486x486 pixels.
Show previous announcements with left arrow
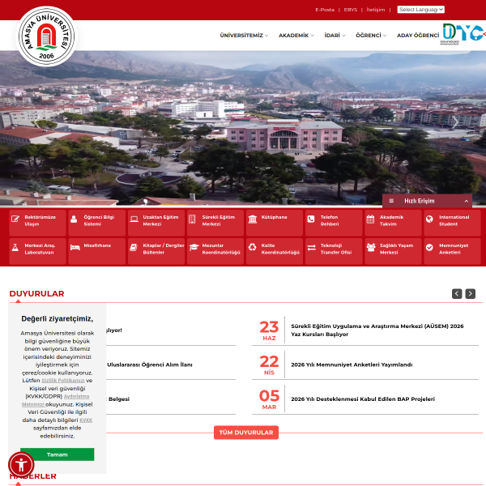coord(457,293)
